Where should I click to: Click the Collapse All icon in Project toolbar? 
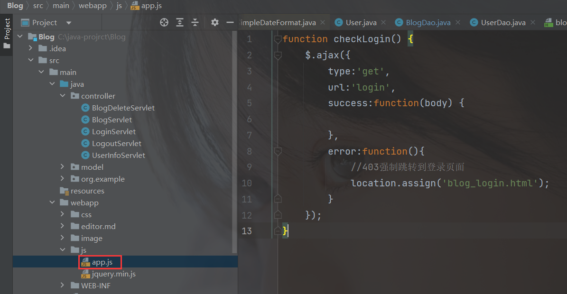click(195, 22)
